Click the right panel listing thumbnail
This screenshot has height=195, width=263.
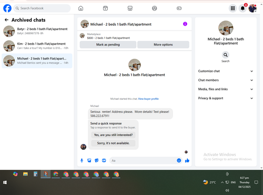coord(226,28)
